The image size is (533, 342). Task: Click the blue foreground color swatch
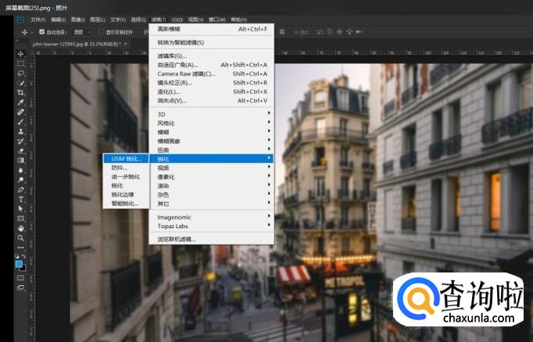pyautogui.click(x=20, y=264)
